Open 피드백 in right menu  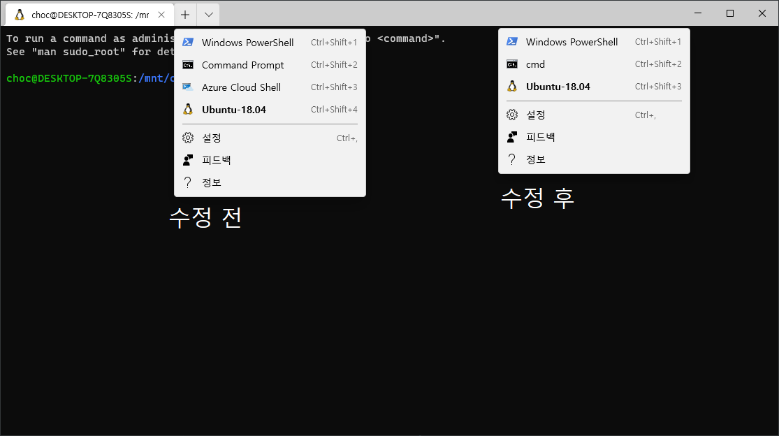594,137
